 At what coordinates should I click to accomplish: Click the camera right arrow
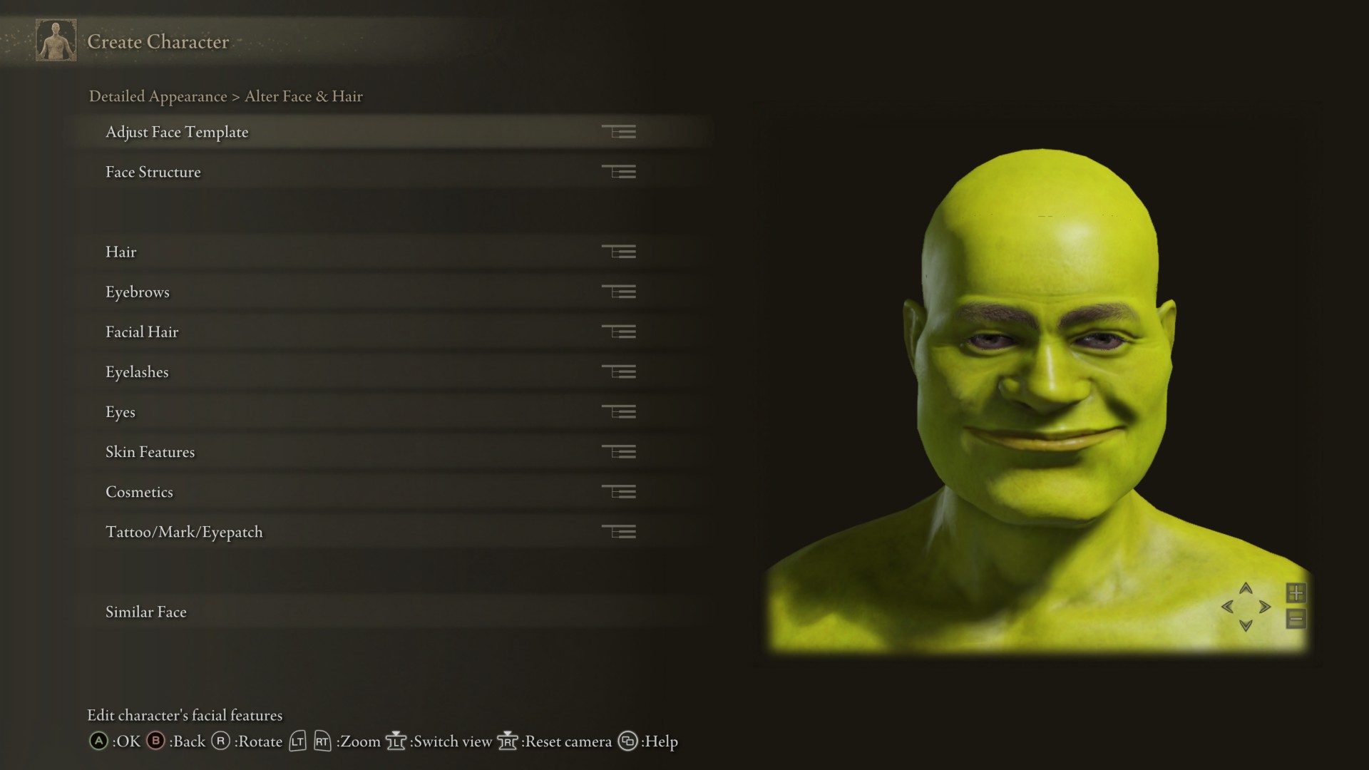click(x=1265, y=607)
